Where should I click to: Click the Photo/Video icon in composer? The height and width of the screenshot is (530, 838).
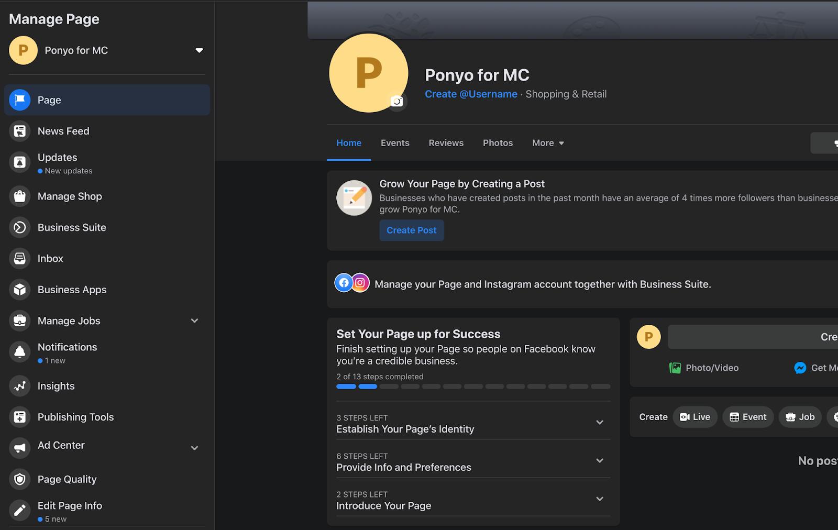click(x=675, y=368)
